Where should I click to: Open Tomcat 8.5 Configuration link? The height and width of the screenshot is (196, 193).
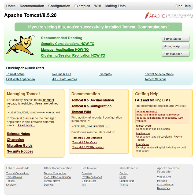(91, 106)
